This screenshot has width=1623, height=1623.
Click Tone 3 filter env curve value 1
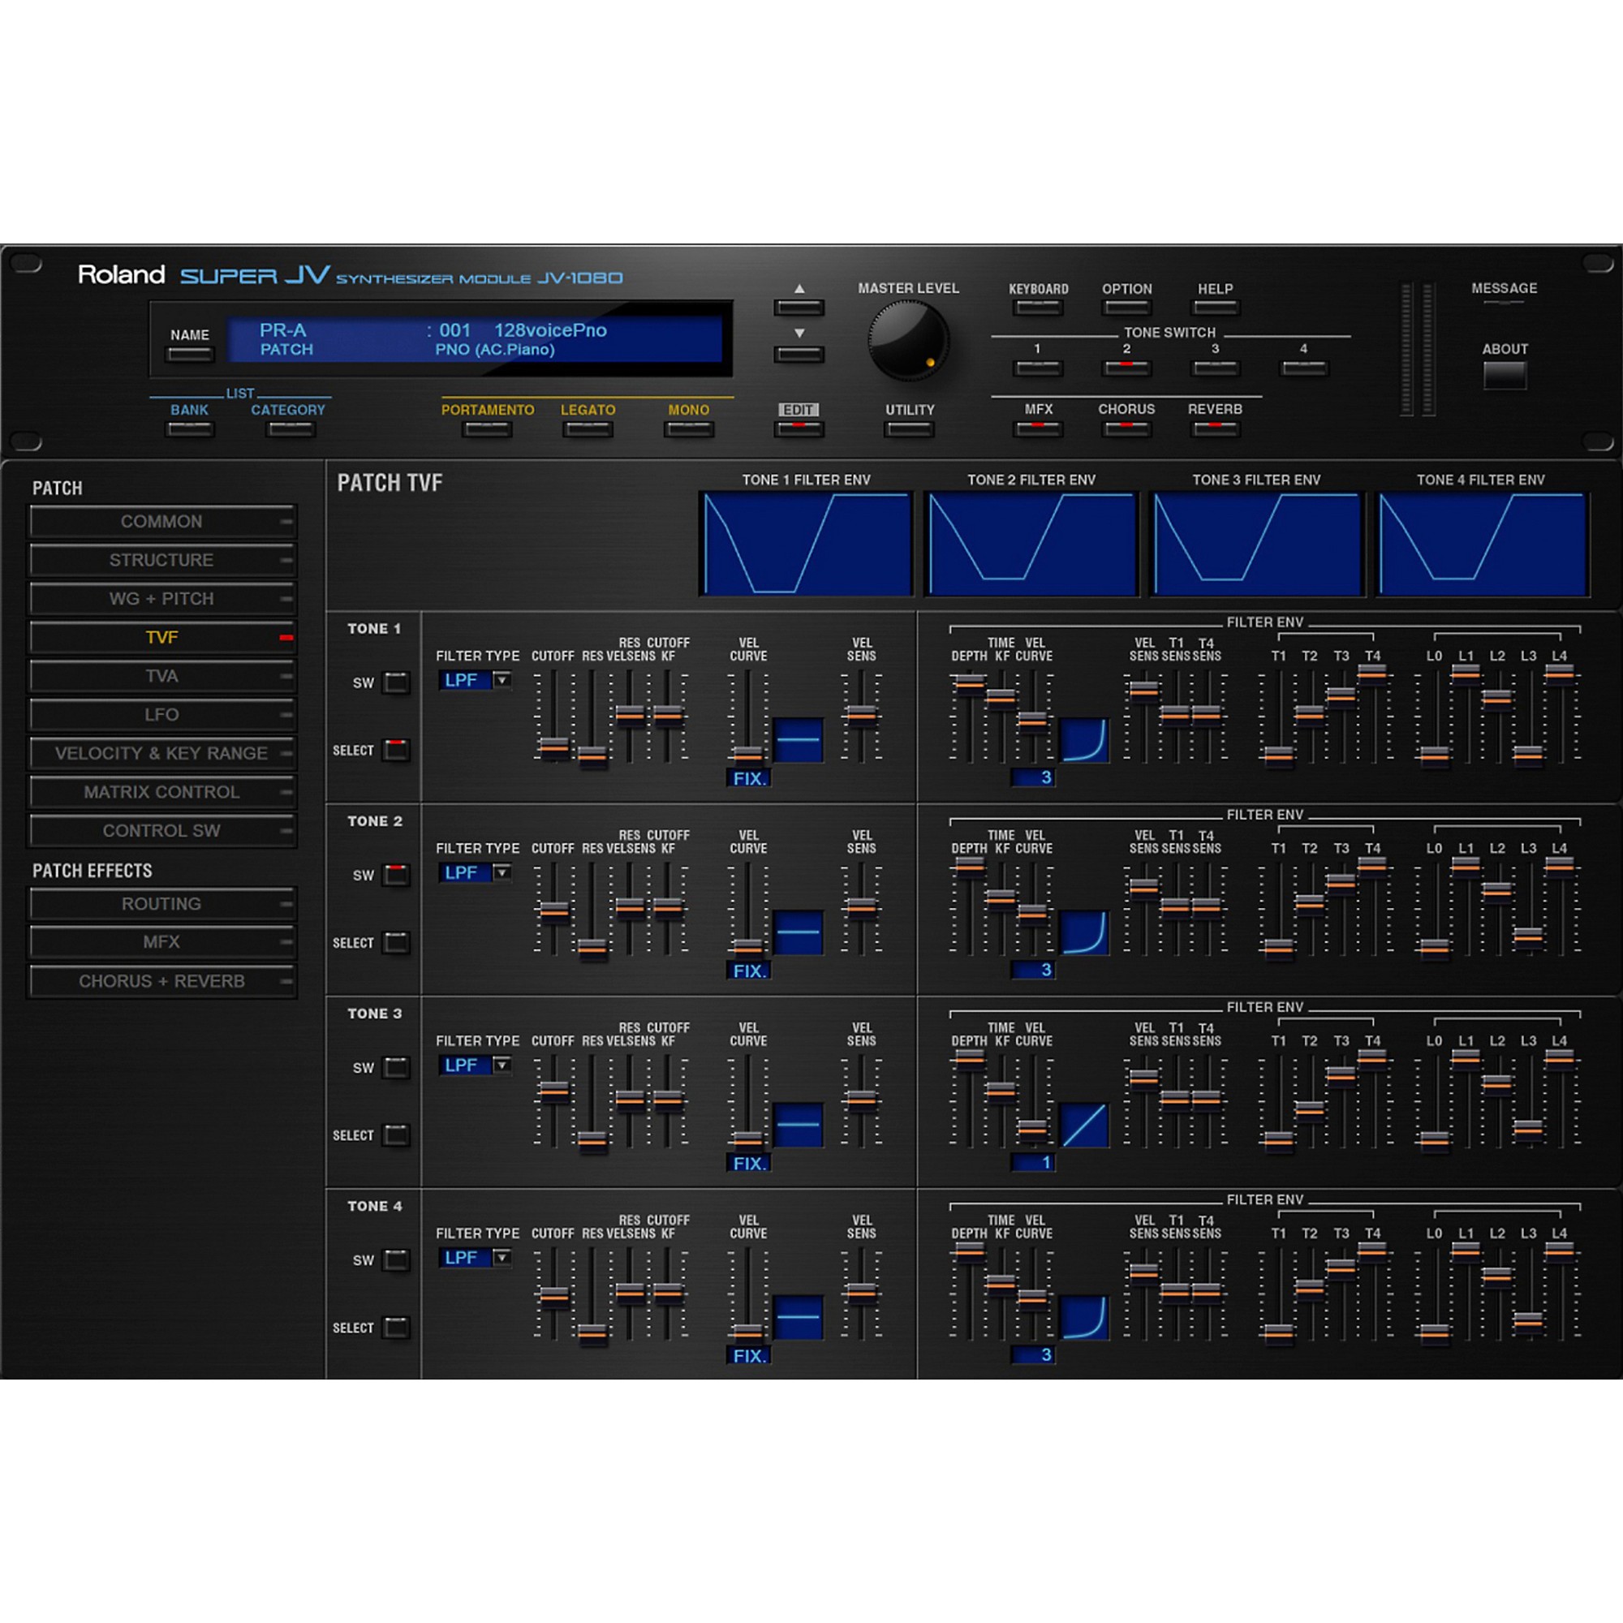click(x=1032, y=1163)
